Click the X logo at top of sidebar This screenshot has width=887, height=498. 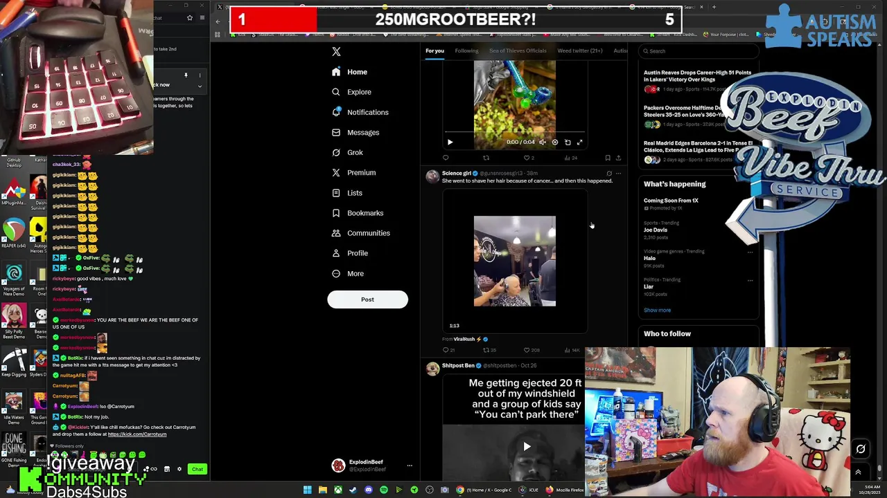[x=336, y=51]
